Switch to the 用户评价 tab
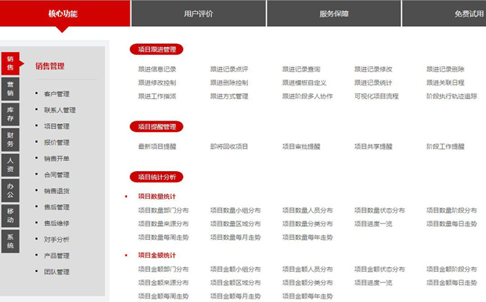This screenshot has width=486, height=302. [198, 13]
